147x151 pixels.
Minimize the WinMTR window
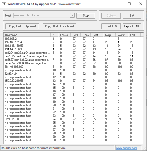pyautogui.click(x=118, y=4)
